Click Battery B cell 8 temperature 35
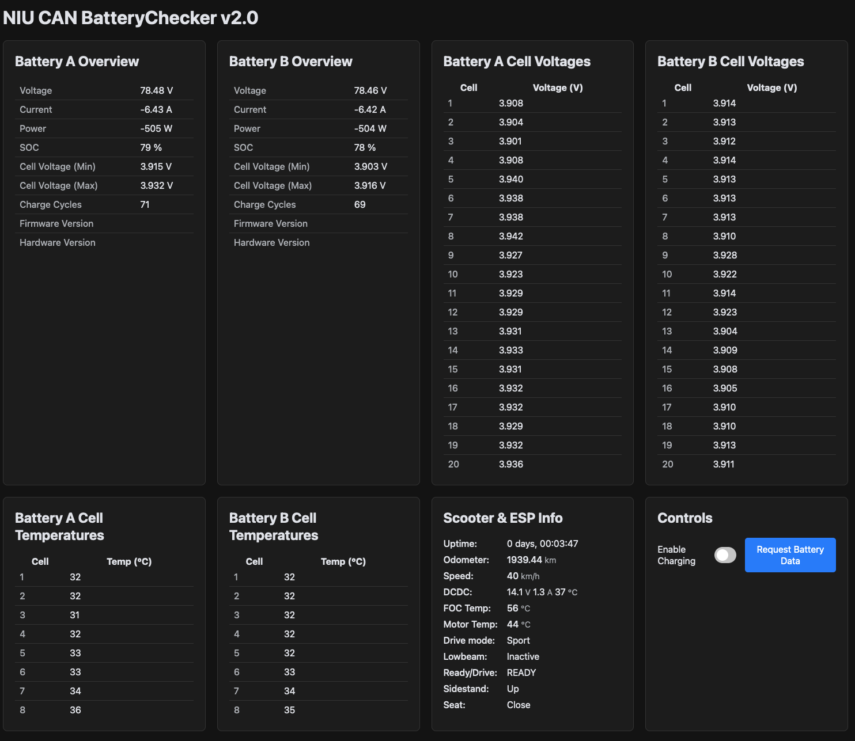 click(289, 710)
